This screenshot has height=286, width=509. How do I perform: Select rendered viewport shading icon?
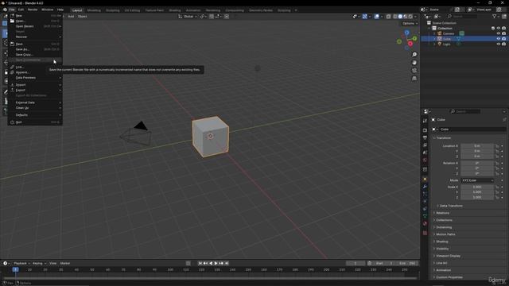[410, 17]
